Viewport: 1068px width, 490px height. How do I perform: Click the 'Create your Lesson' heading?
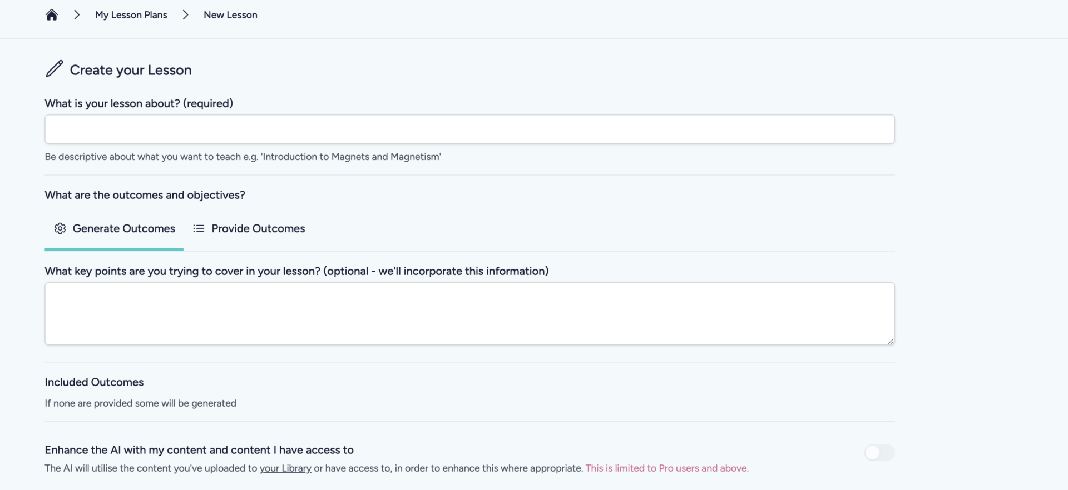(x=130, y=70)
